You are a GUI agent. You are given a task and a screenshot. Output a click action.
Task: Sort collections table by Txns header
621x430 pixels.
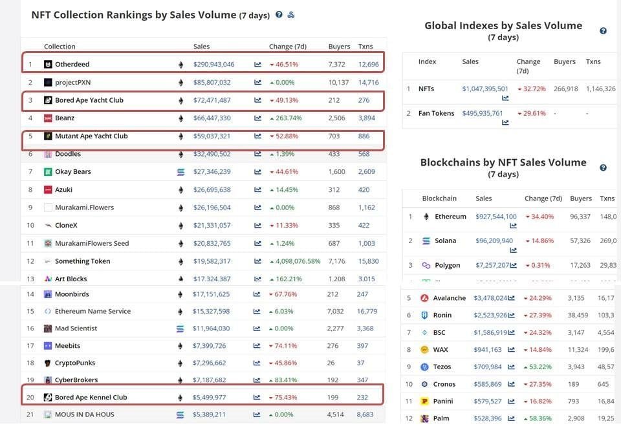pyautogui.click(x=365, y=47)
